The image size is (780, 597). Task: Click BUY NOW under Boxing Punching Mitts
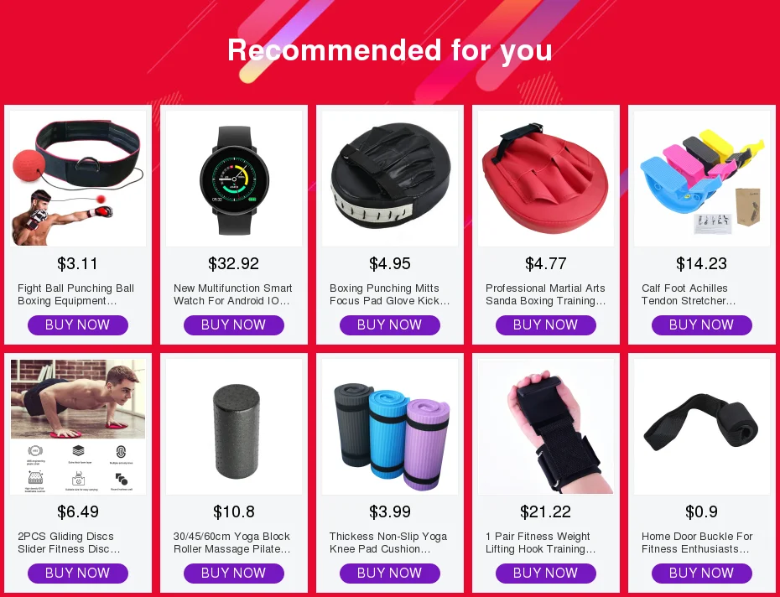click(x=390, y=324)
